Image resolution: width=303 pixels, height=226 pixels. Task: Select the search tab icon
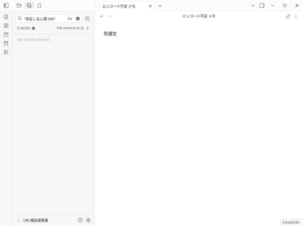[29, 6]
